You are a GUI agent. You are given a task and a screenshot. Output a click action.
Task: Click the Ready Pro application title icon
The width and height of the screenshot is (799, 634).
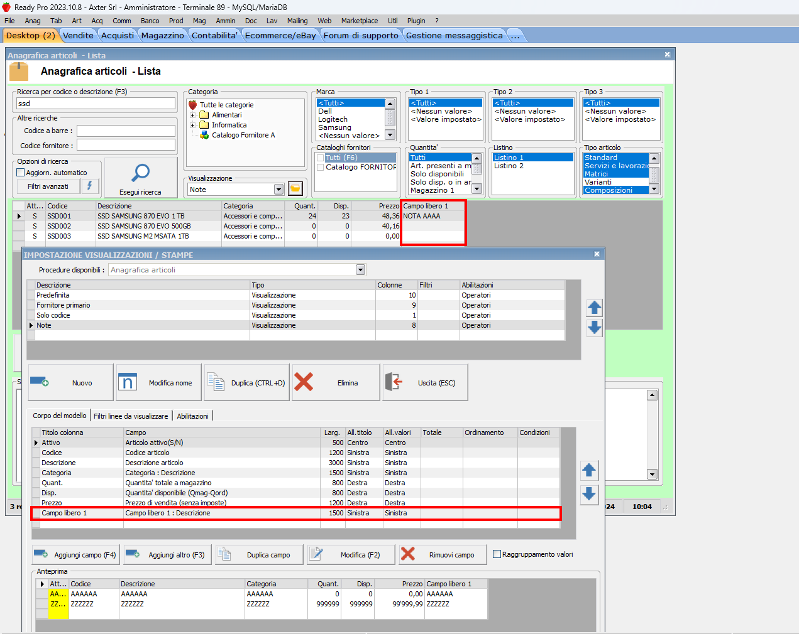click(6, 7)
